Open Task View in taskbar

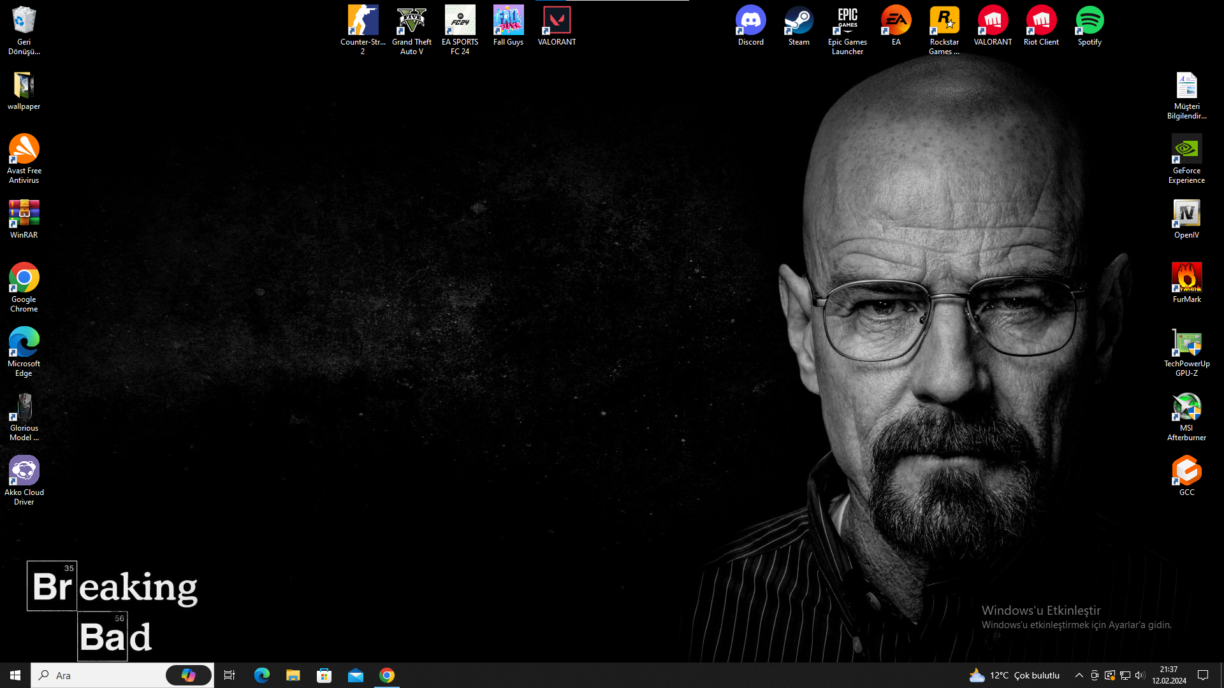click(229, 675)
